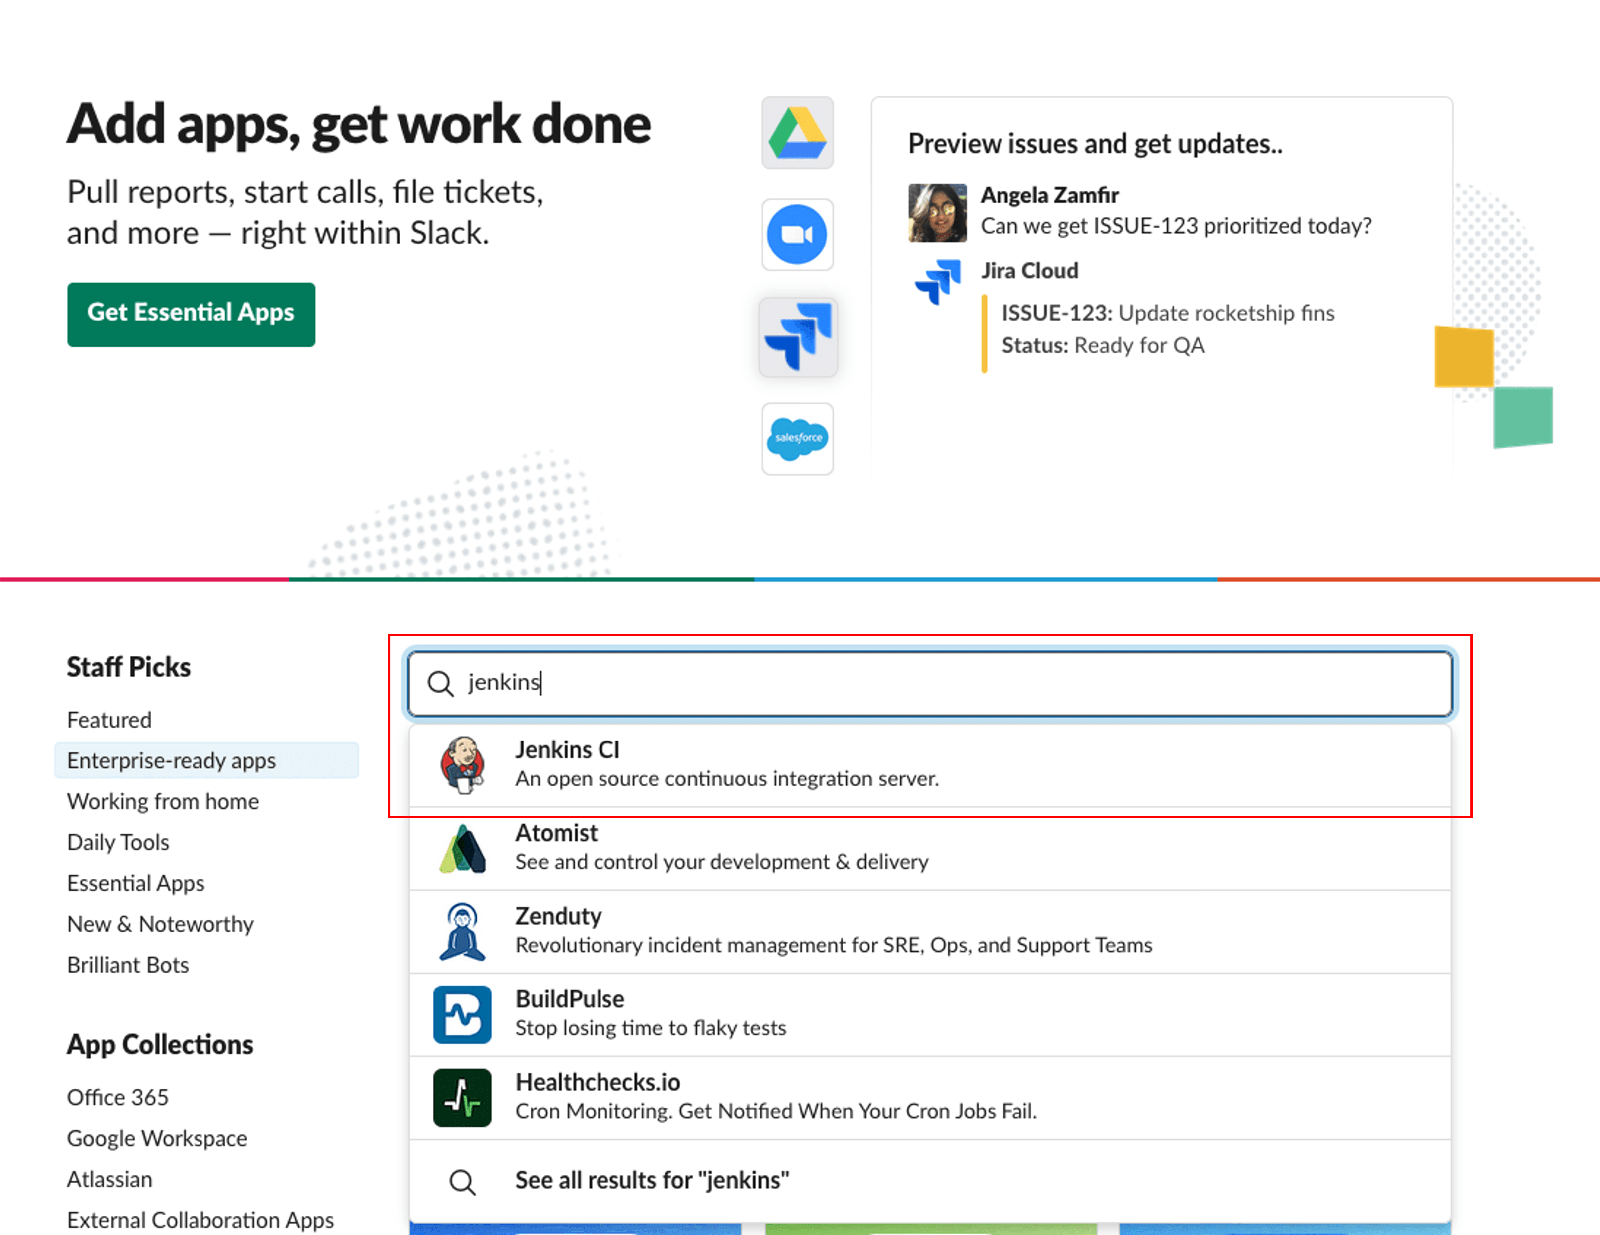This screenshot has width=1600, height=1235.
Task: Click inside the app search field
Action: click(x=806, y=683)
